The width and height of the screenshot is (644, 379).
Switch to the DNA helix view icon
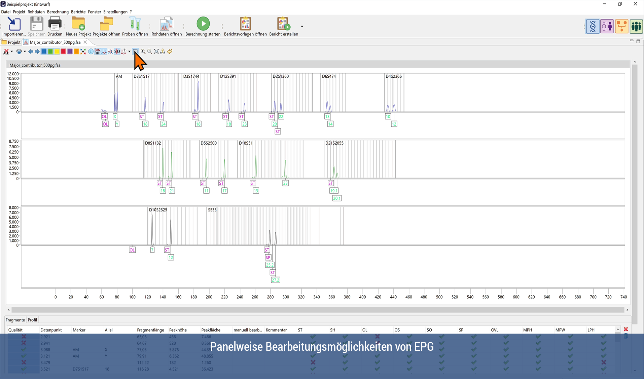(593, 26)
